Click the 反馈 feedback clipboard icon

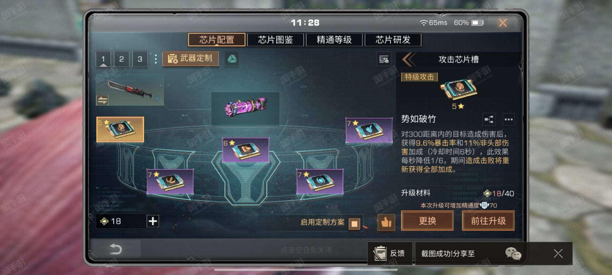(380, 253)
